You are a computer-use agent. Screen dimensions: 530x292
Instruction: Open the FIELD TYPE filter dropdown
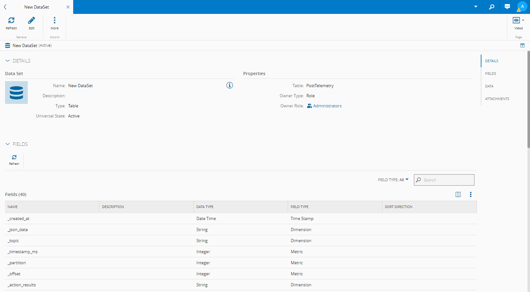[393, 180]
